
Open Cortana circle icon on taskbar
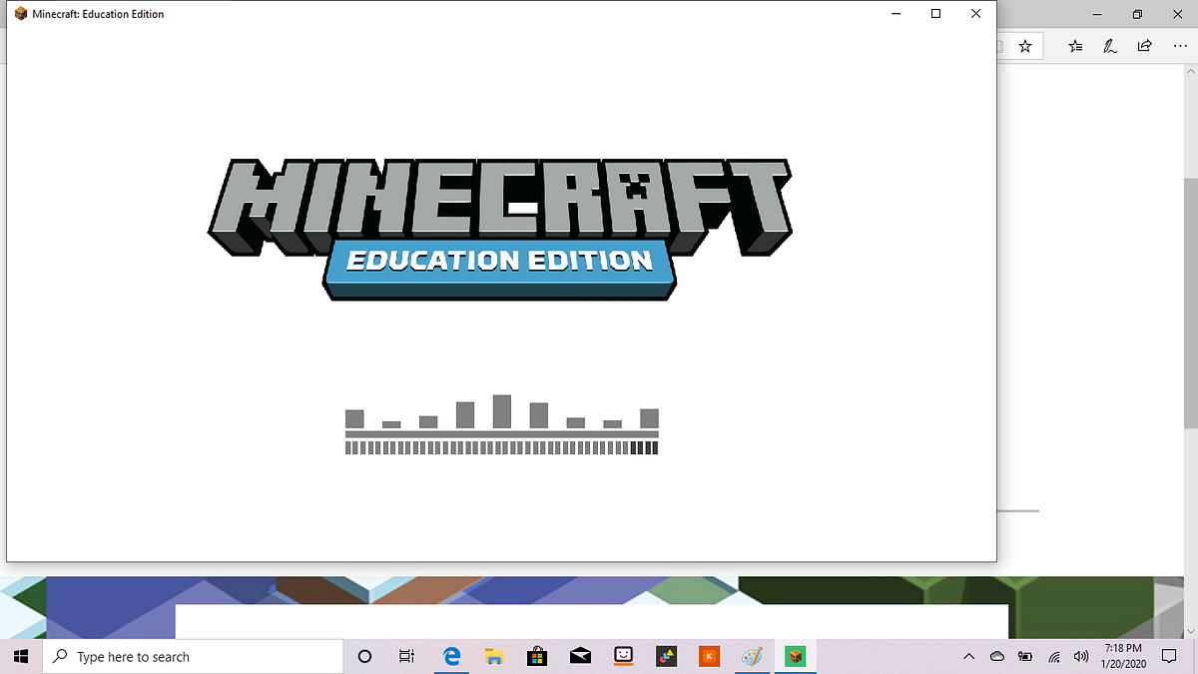364,656
